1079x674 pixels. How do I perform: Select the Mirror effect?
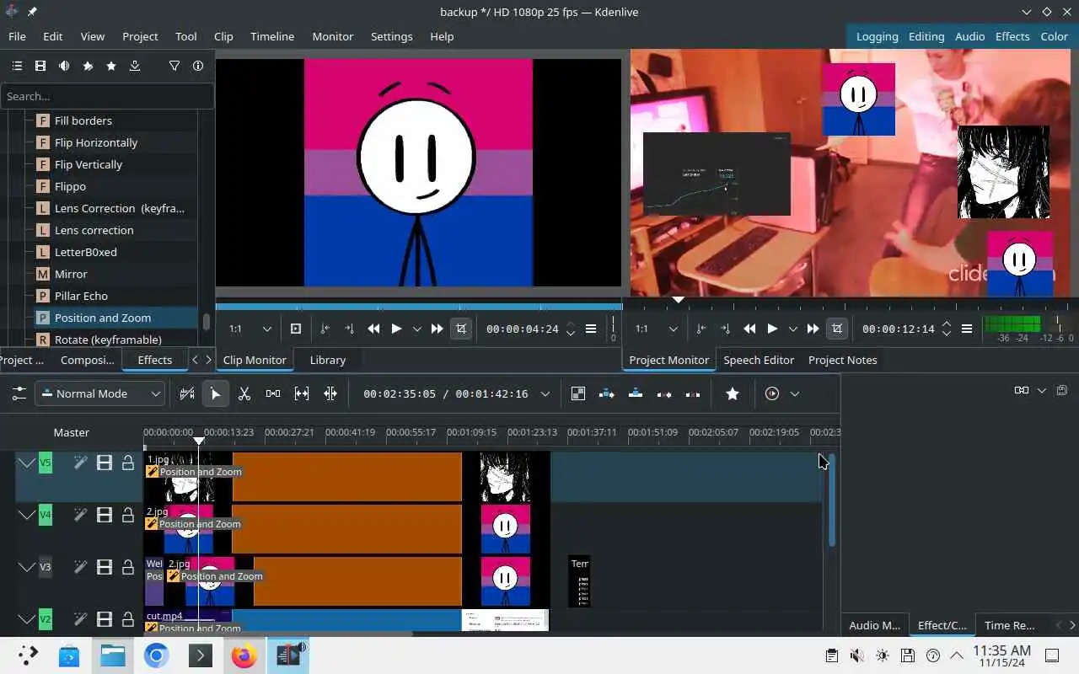(71, 274)
